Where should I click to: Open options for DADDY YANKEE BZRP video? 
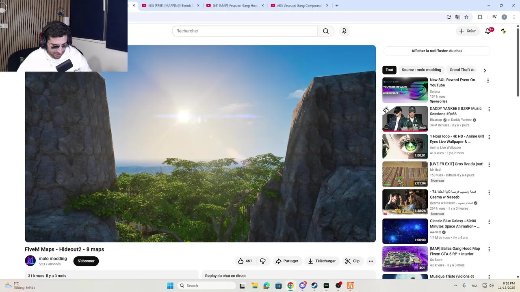[489, 109]
